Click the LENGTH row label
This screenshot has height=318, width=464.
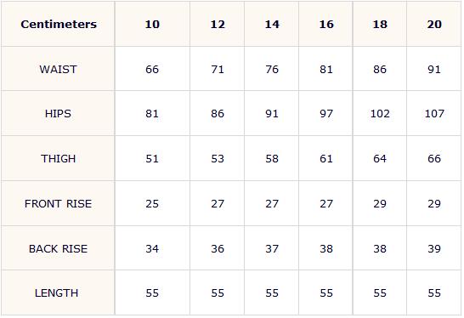(x=57, y=293)
